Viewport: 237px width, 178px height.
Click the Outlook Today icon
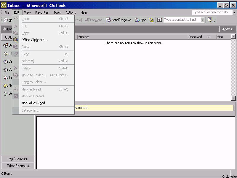pos(6,45)
